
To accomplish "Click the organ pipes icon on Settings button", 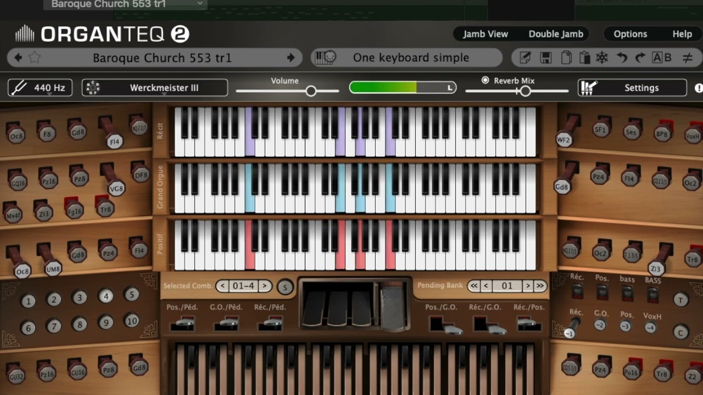I will 589,88.
